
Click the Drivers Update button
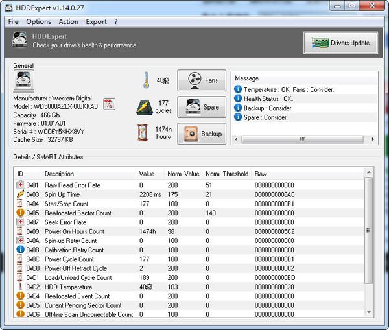340,43
